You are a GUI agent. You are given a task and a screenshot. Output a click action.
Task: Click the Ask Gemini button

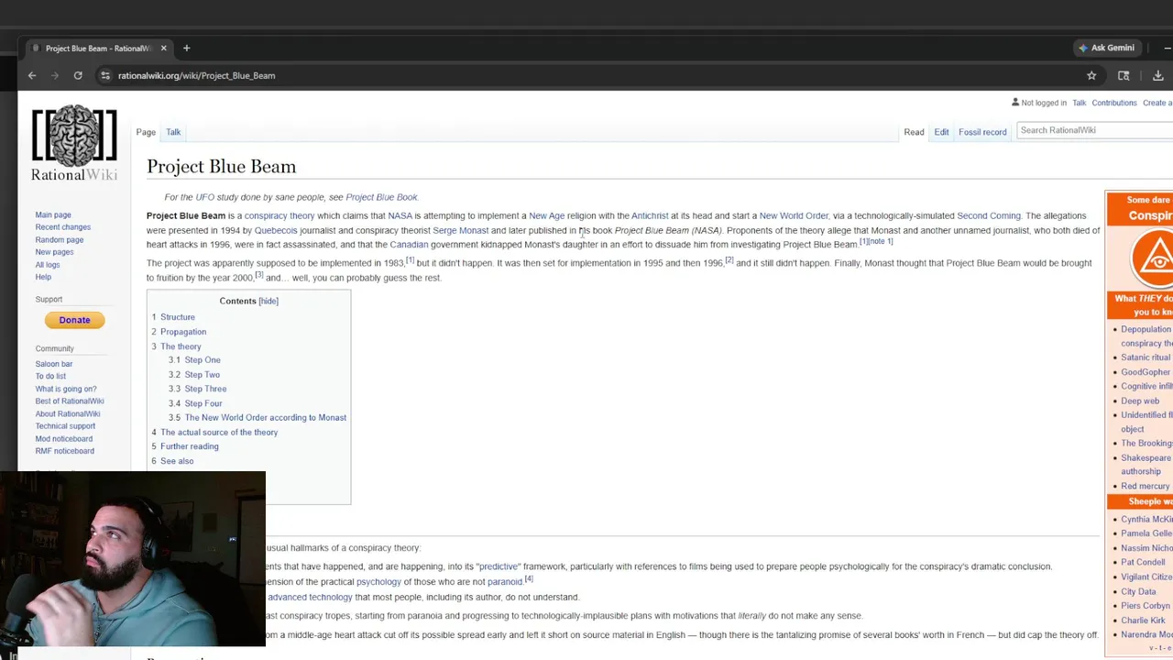[1107, 48]
